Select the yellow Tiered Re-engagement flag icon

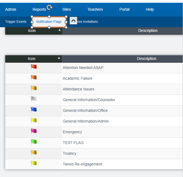coord(34,163)
